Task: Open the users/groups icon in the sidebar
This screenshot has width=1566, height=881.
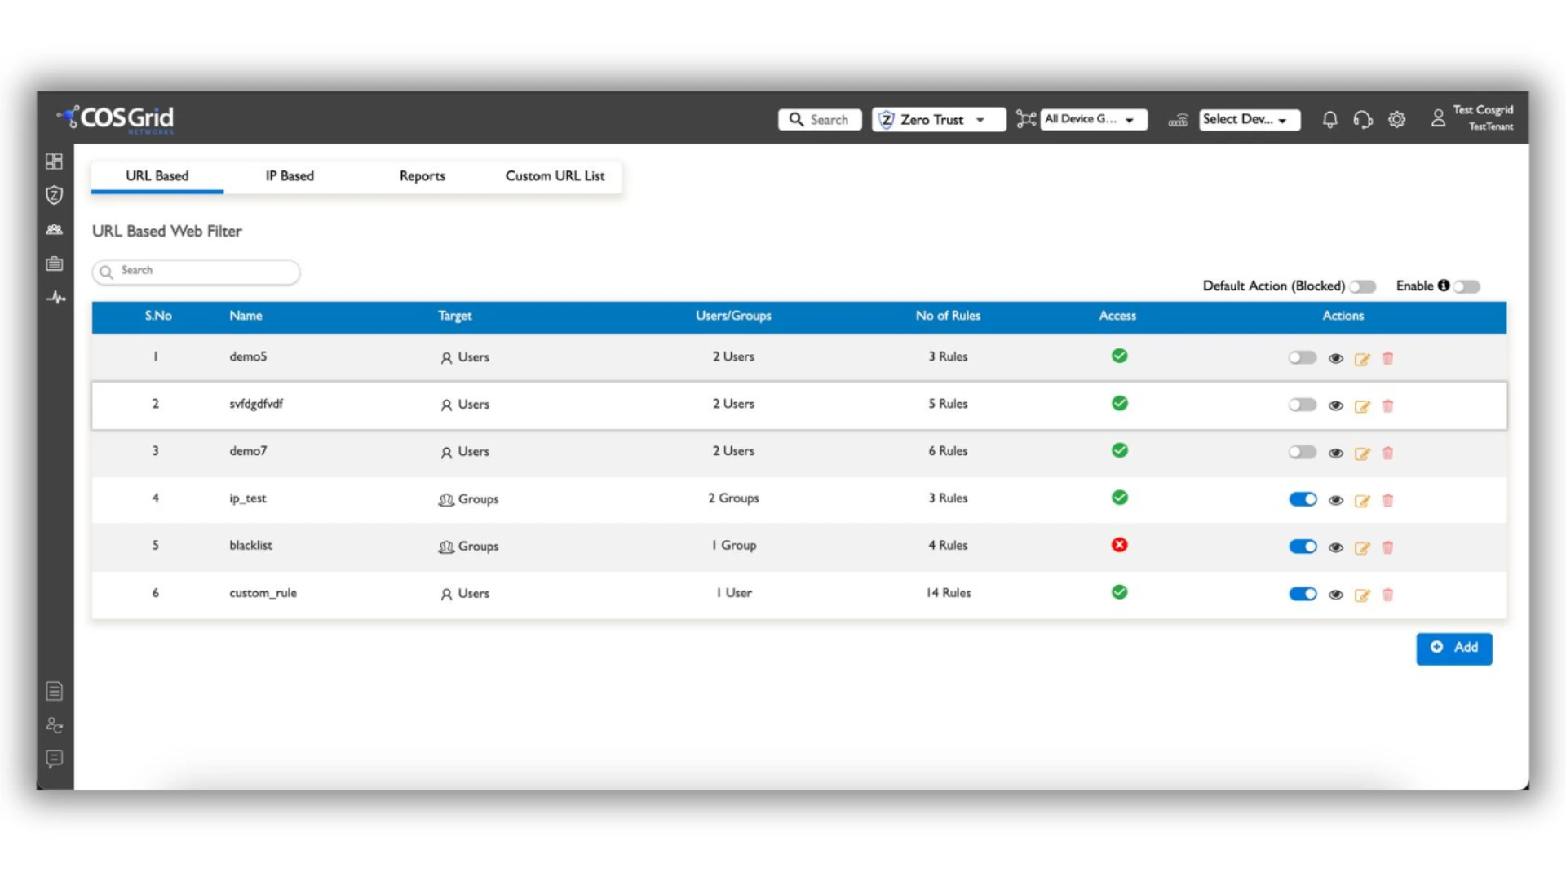Action: [54, 229]
